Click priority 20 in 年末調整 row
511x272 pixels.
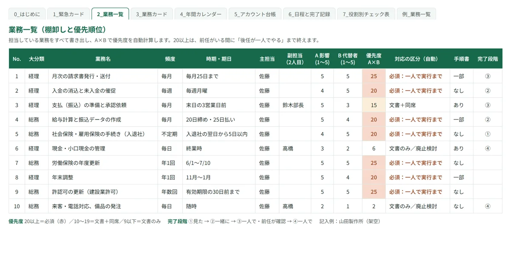coord(374,177)
